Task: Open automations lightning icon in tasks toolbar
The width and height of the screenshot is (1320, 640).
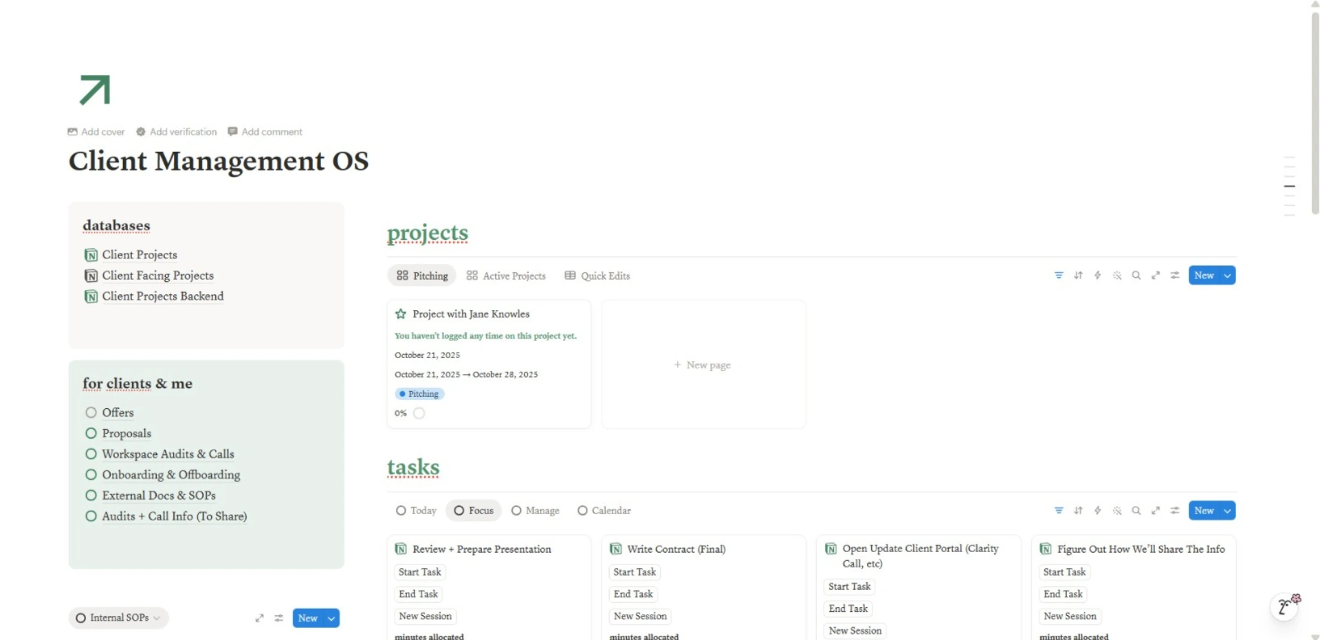Action: click(x=1097, y=511)
